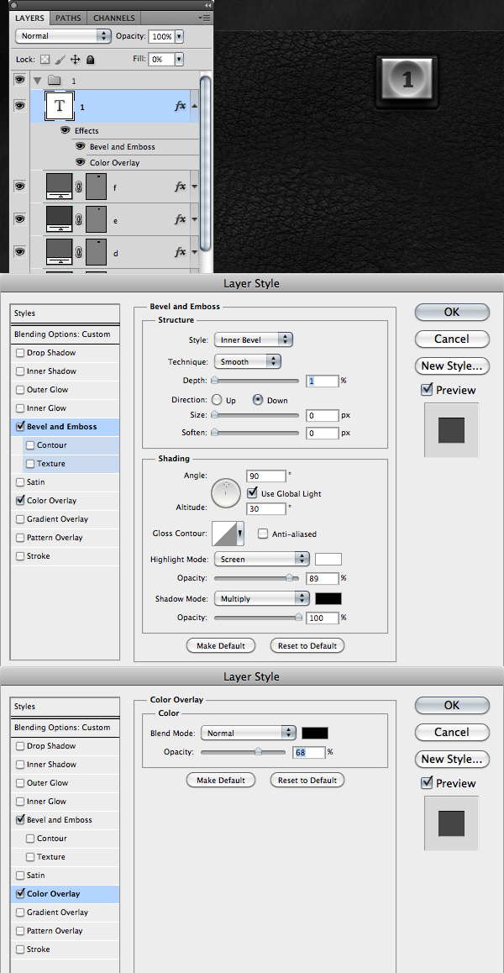Image resolution: width=504 pixels, height=973 pixels.
Task: Open the Fill percentage dropdown arrow
Action: [x=180, y=60]
